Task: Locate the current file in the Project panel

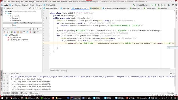Action: tap(30, 8)
